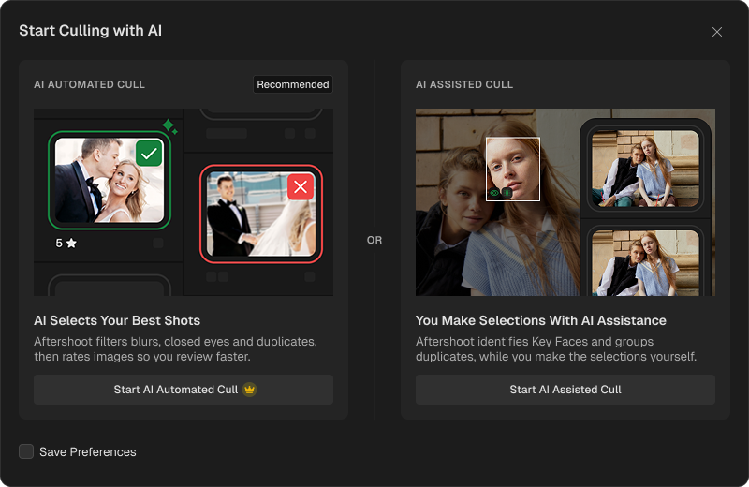
Task: Click the Start AI Automated Cull button
Action: coord(184,390)
